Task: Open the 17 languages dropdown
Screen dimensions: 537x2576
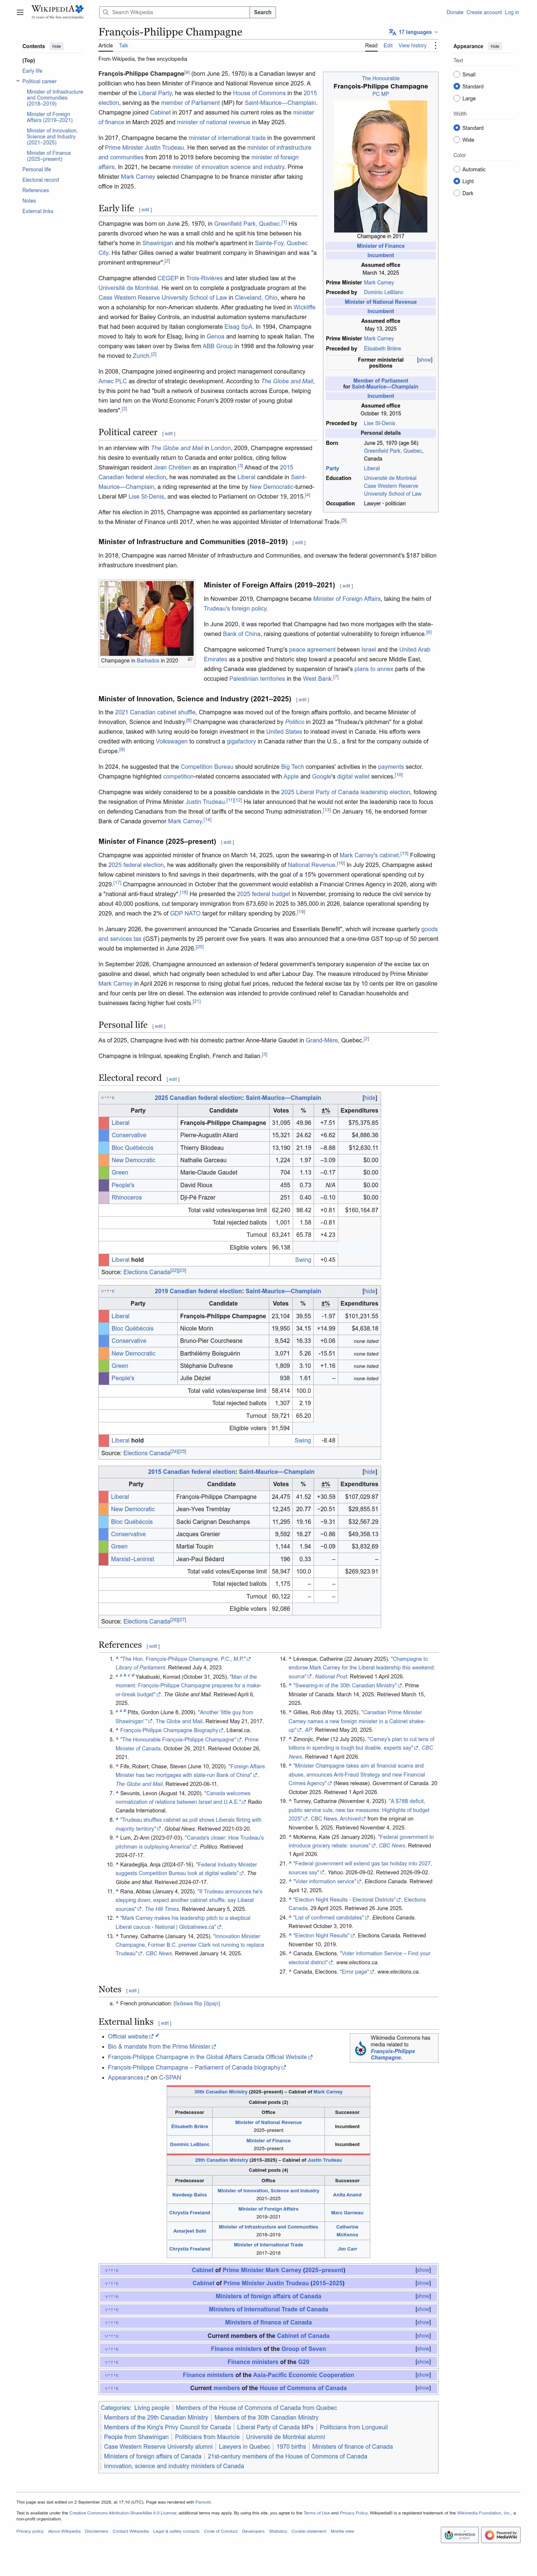Action: (x=413, y=32)
